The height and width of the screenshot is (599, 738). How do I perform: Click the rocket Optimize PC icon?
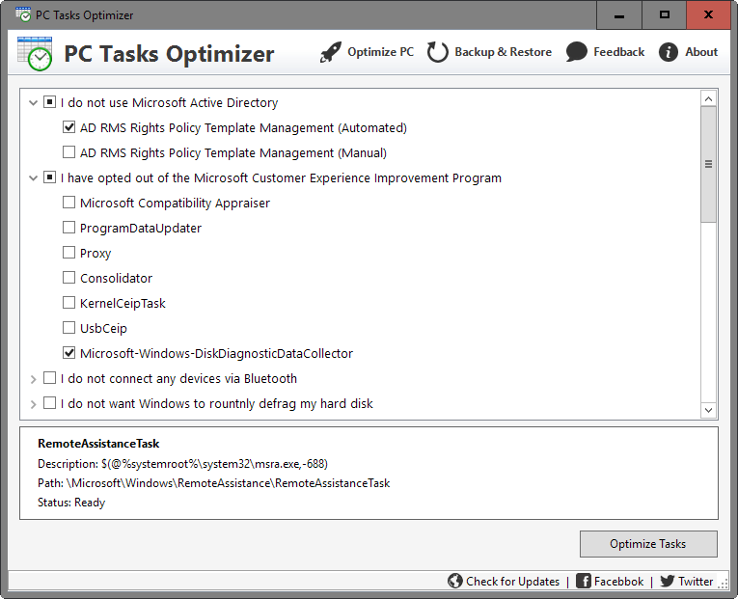(x=331, y=52)
